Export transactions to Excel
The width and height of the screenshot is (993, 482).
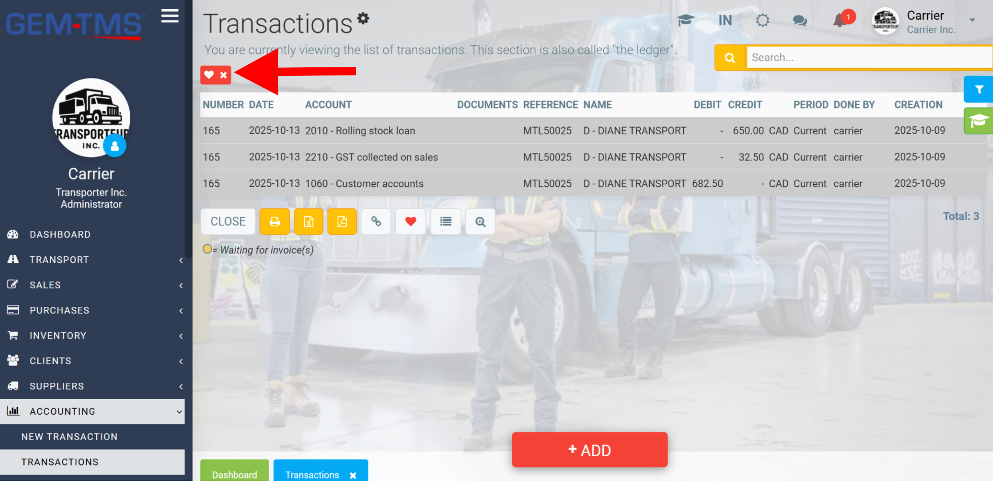click(309, 222)
